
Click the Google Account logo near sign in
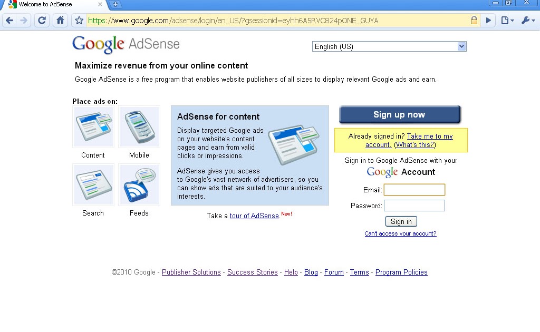[401, 172]
